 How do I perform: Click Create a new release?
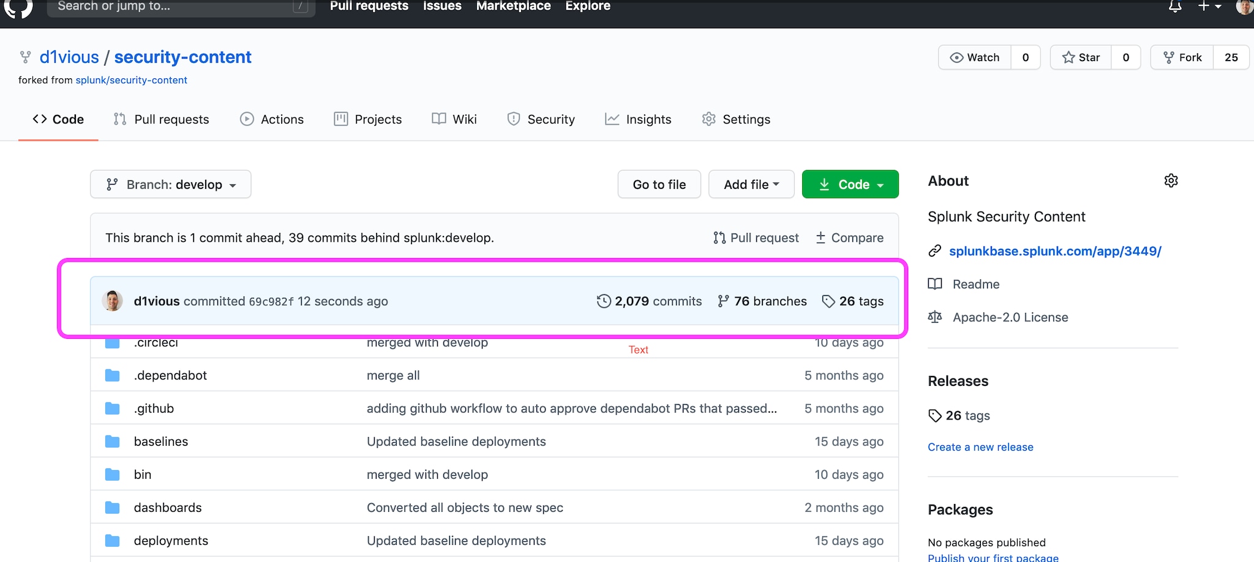[980, 447]
